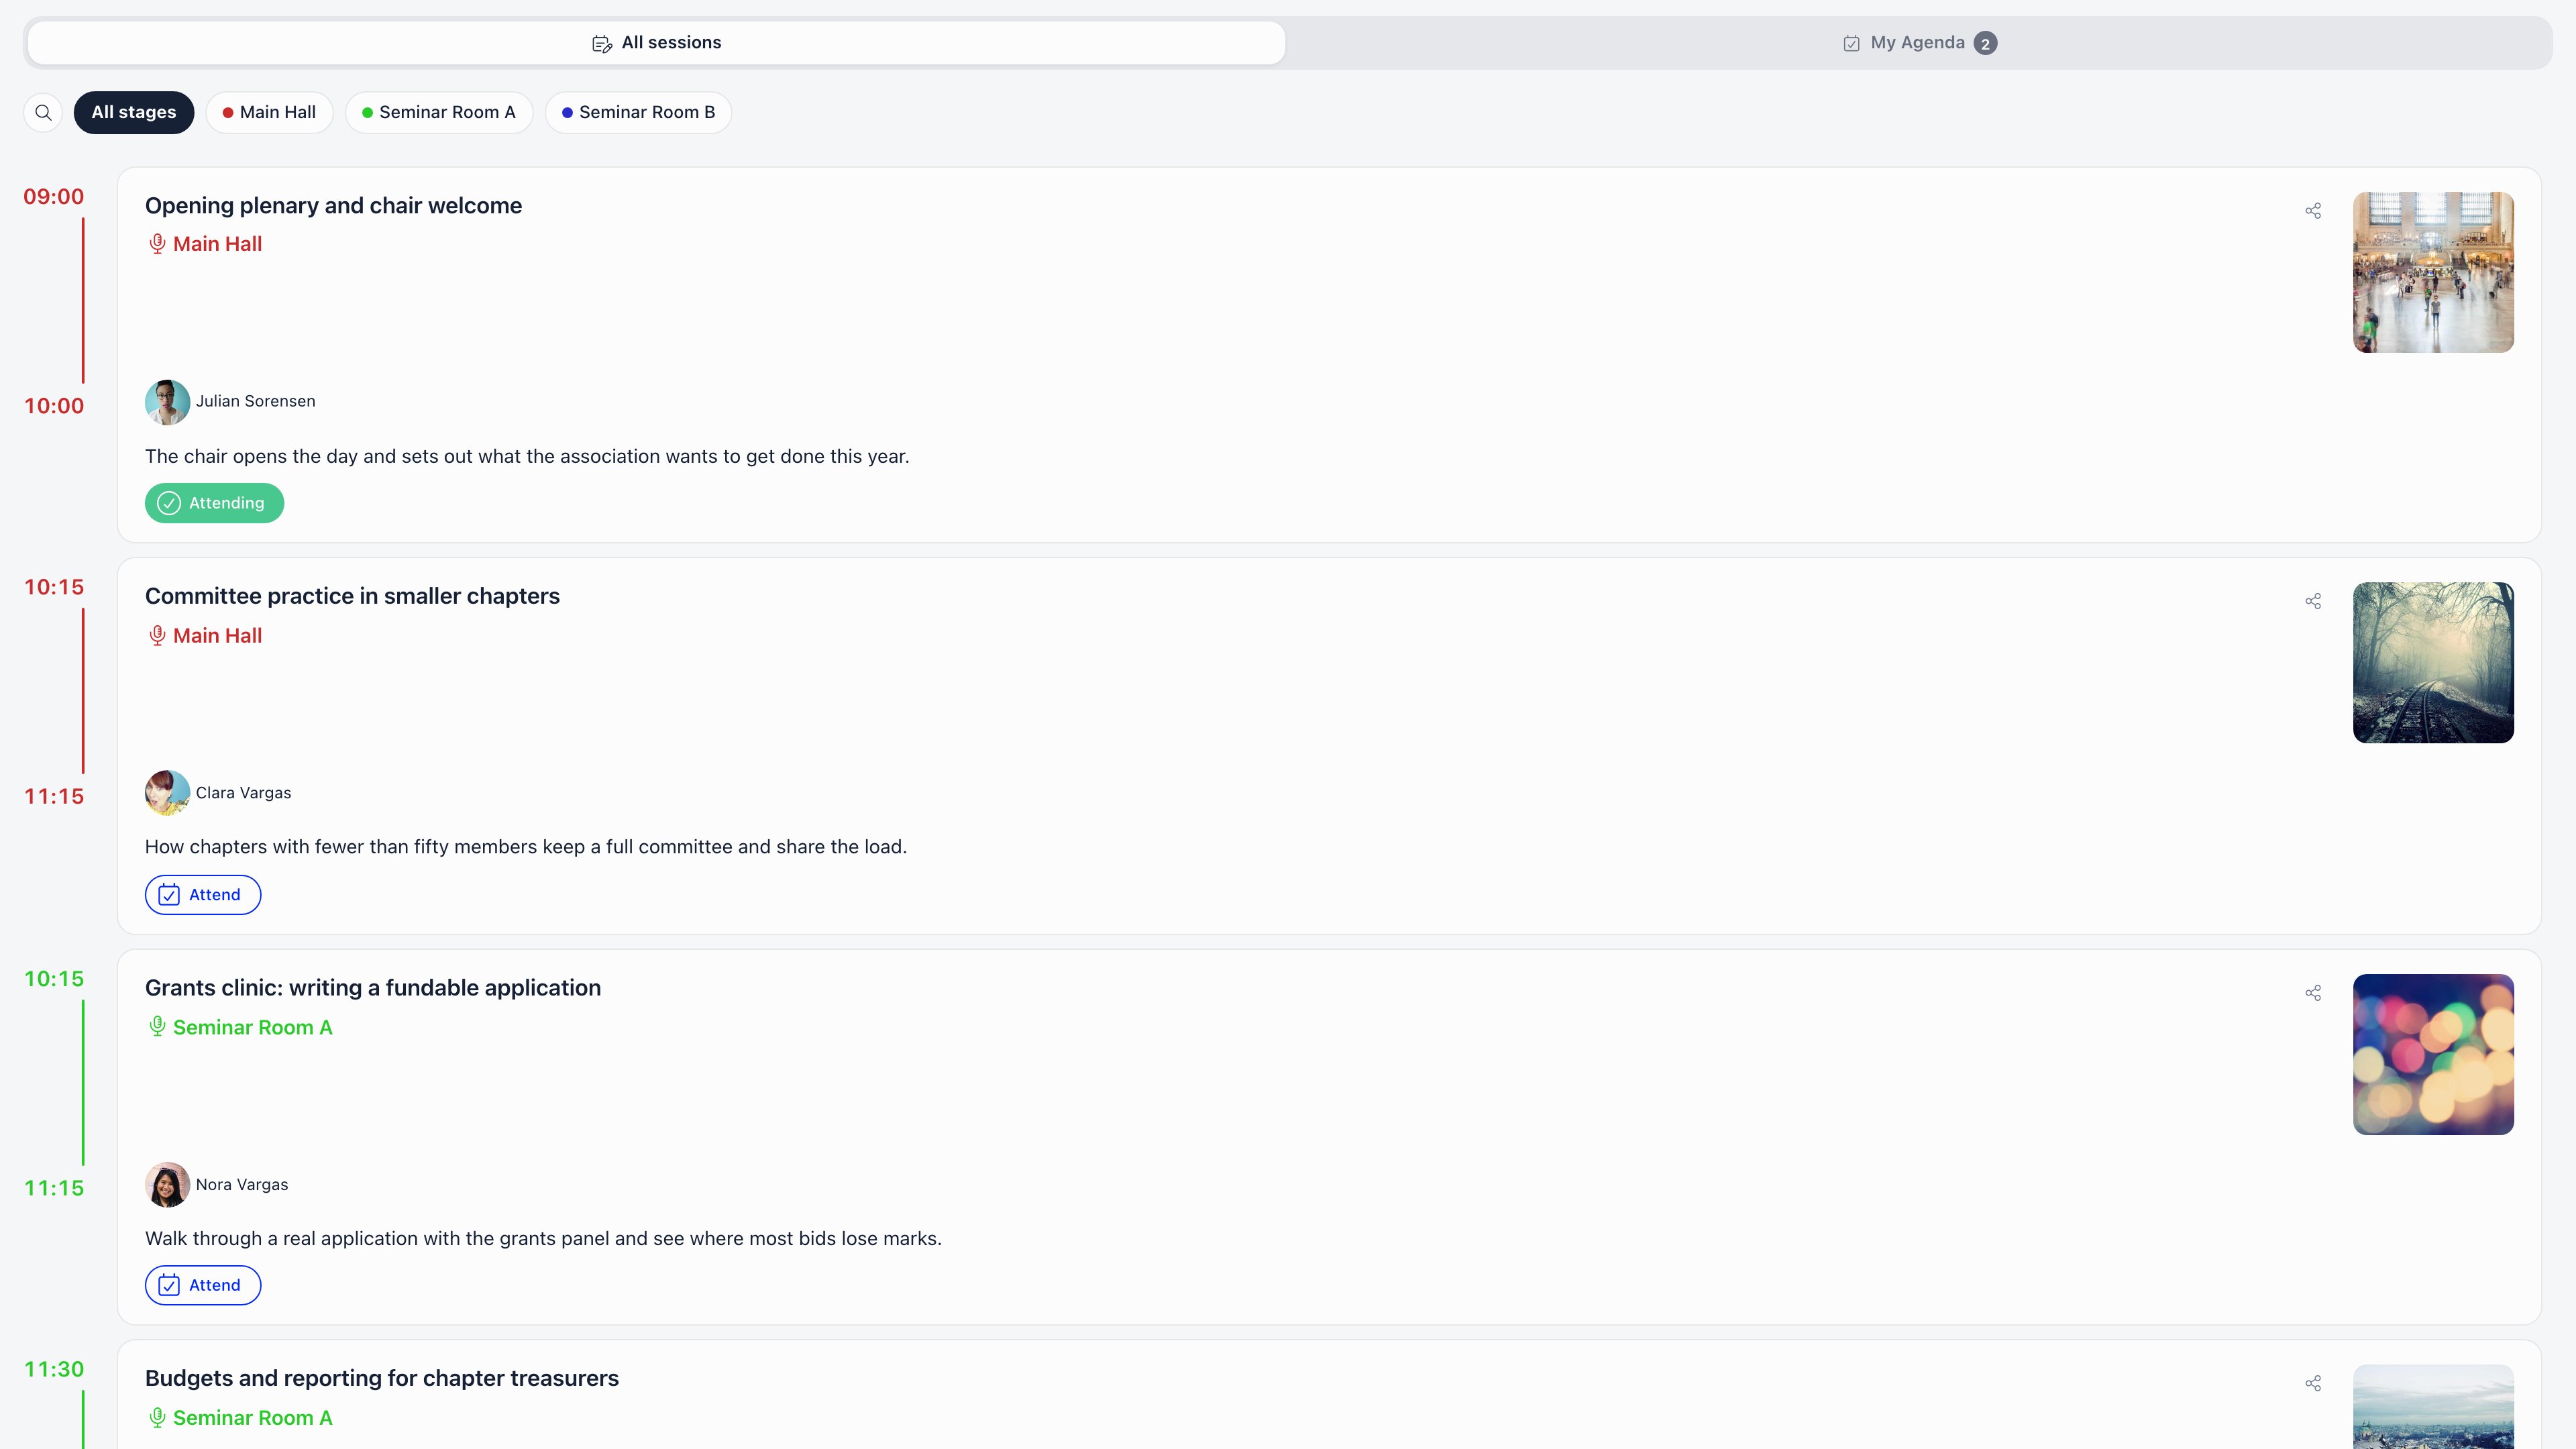Open the Opening plenary station thumbnail
This screenshot has width=2576, height=1449.
[2433, 272]
